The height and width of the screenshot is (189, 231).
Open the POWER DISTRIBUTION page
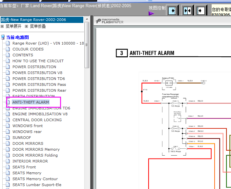(x=34, y=67)
